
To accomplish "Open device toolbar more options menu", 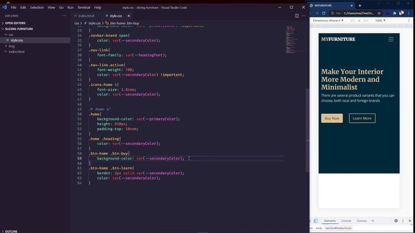I will (x=409, y=20).
